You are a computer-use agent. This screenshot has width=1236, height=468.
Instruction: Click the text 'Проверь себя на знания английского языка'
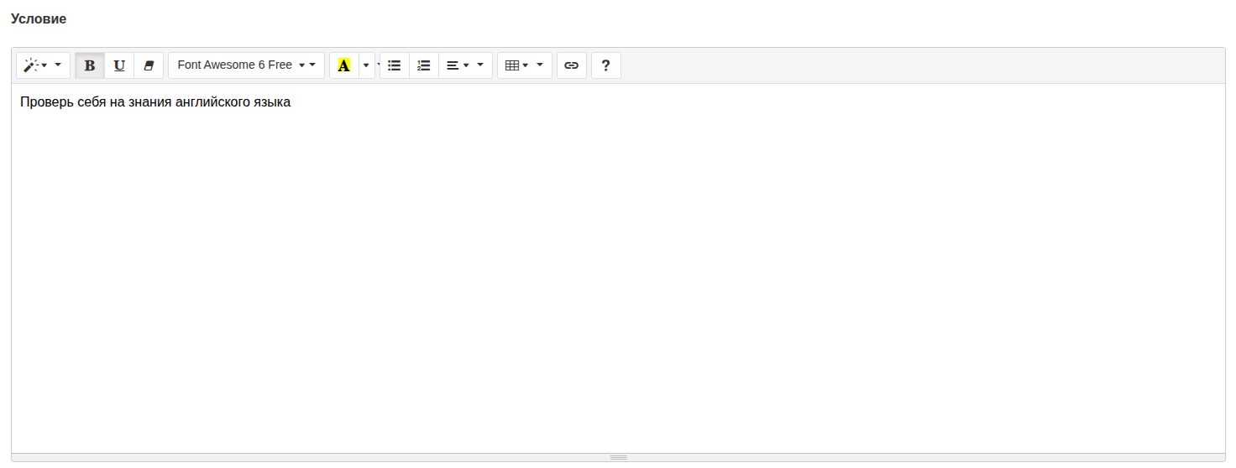[155, 103]
